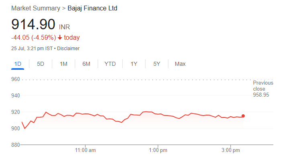Click the red end-of-line price dot

243,116
